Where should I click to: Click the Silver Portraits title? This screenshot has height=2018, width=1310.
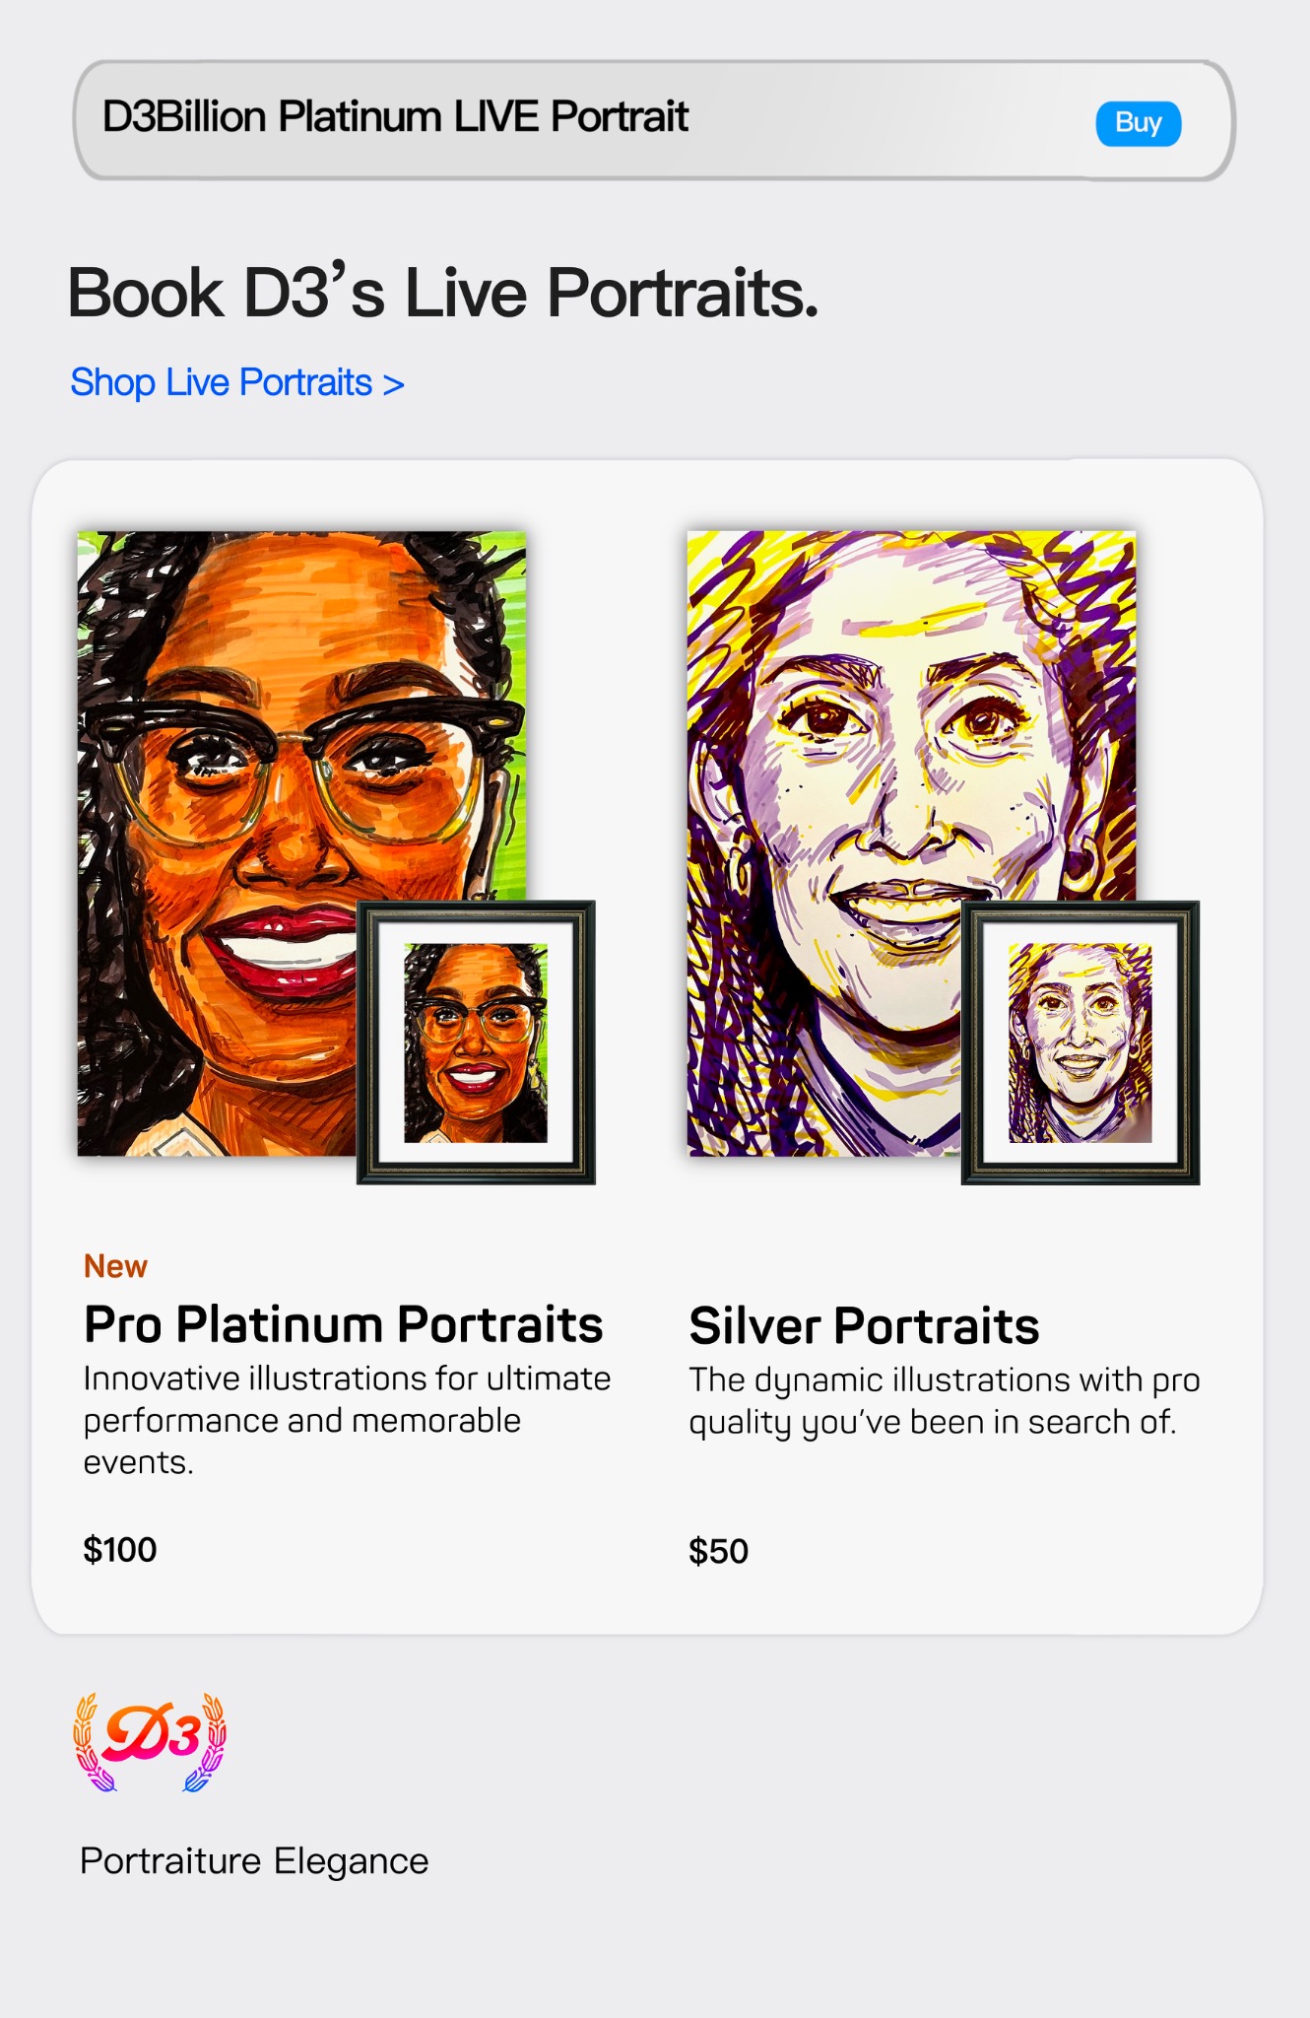coord(864,1325)
